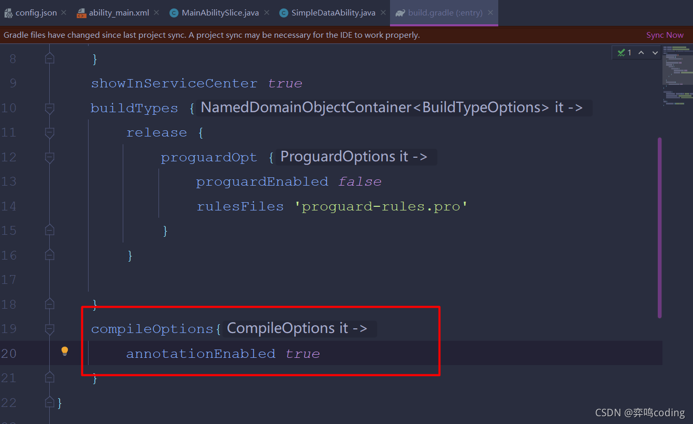Click the 'true' value on line 20
693x424 pixels.
click(303, 354)
